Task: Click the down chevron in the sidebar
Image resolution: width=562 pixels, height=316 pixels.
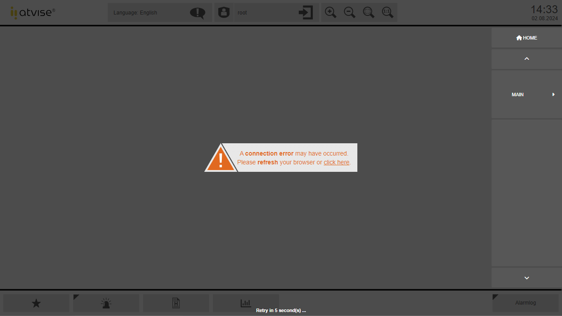Action: coord(526,278)
